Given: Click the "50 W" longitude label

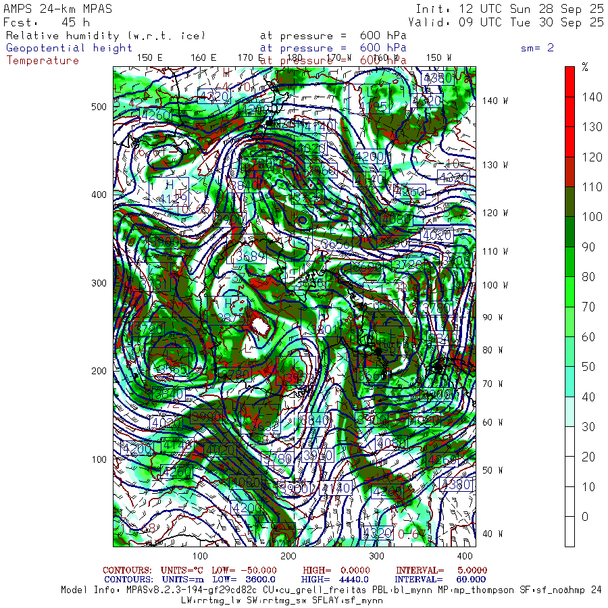Looking at the screenshot, I should click(x=492, y=470).
